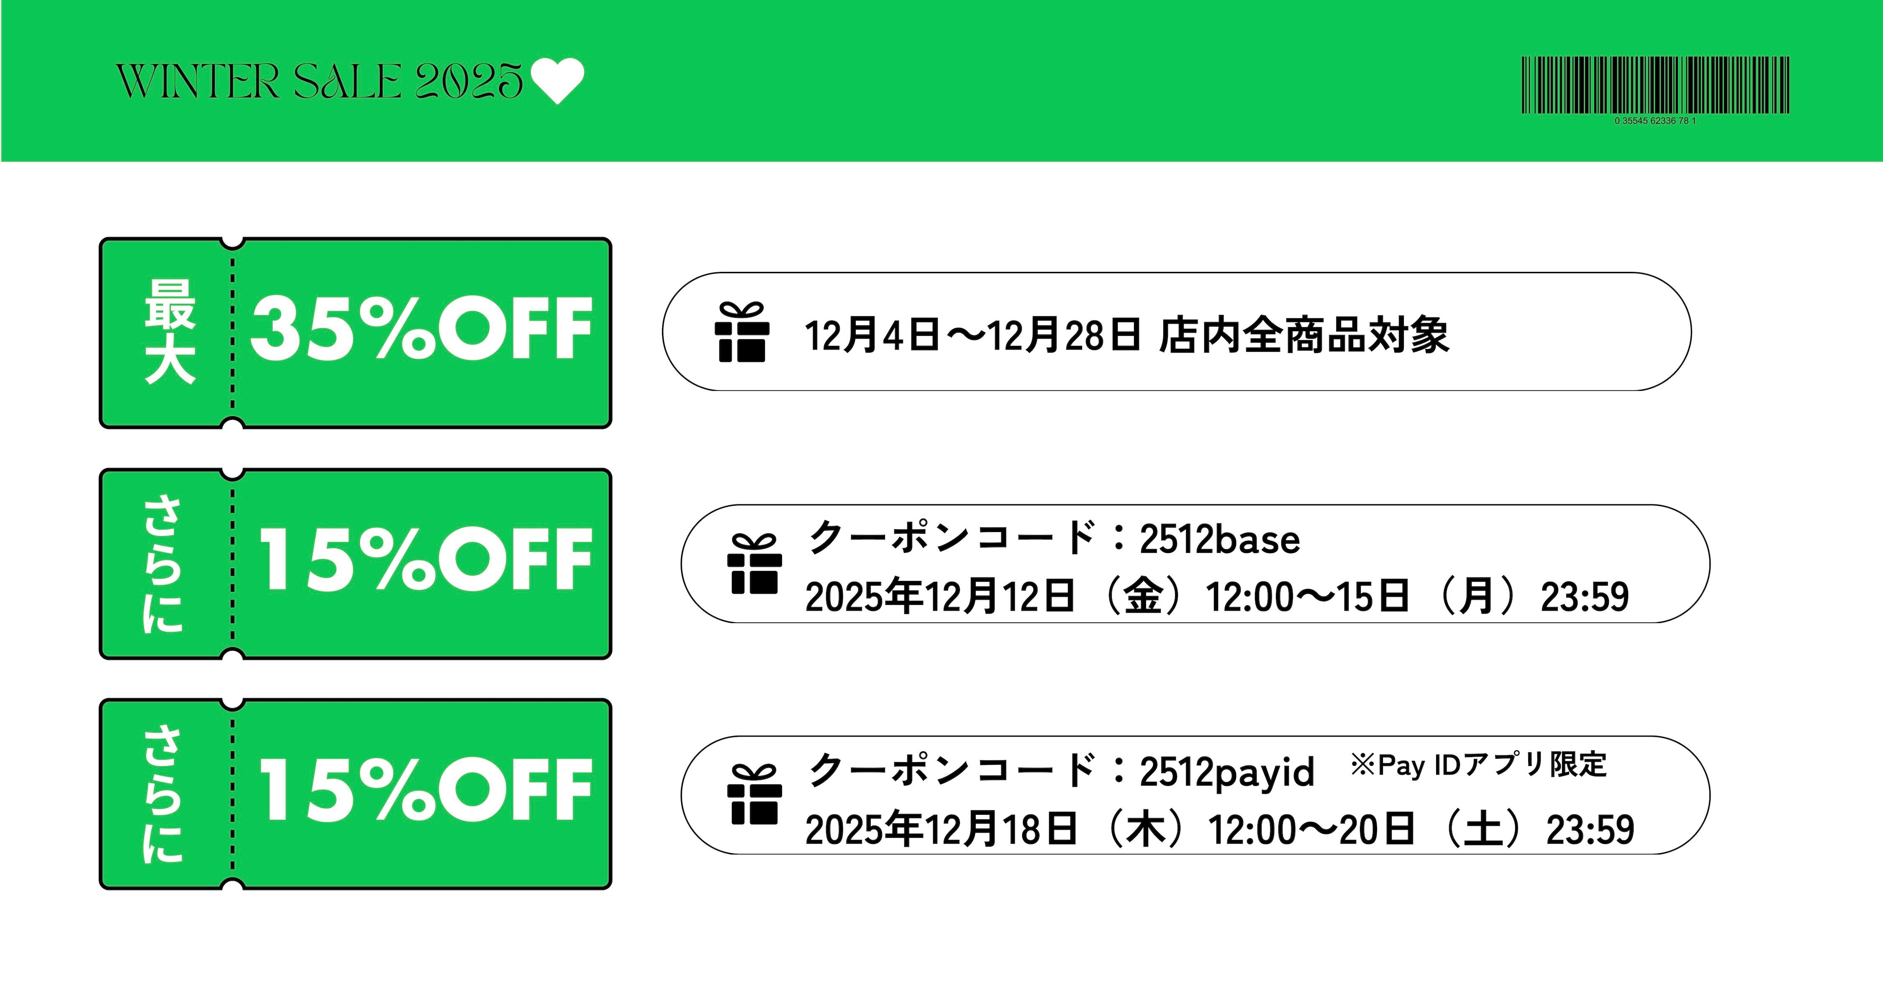Click the クーポンコード：2512payid line
Viewport: 1883px width, 985px height.
[x=1061, y=771]
